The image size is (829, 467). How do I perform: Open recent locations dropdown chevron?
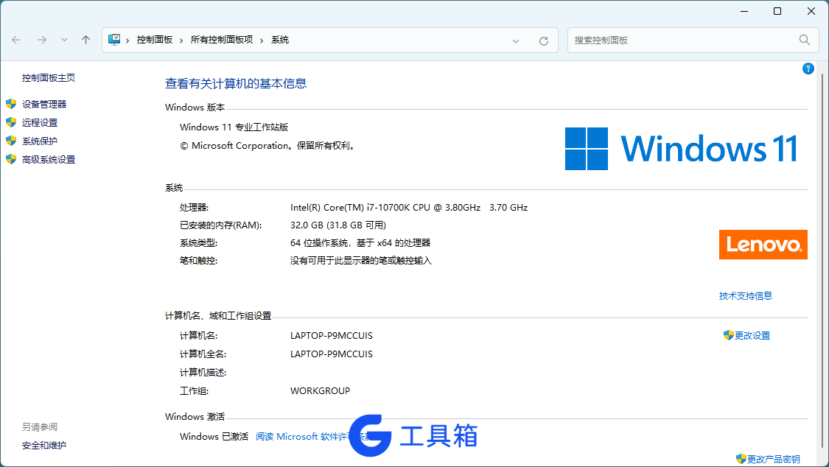pos(64,41)
